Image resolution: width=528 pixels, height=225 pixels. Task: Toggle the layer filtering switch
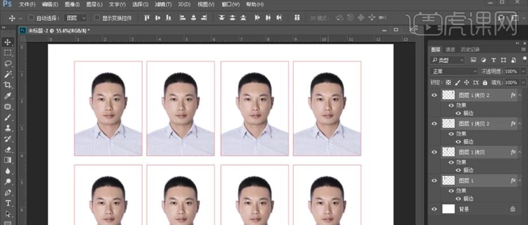coord(525,59)
